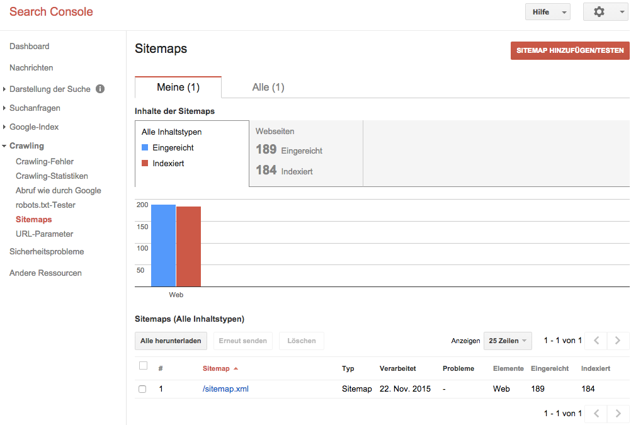Select the Meine (1) tab

pyautogui.click(x=178, y=88)
